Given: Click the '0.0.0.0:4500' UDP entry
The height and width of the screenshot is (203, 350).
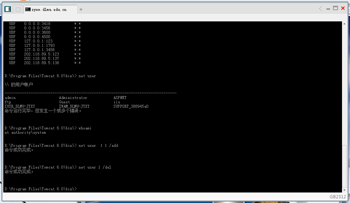Looking at the screenshot, I should coord(37,37).
